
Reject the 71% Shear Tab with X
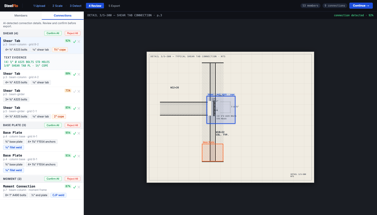click(x=79, y=91)
